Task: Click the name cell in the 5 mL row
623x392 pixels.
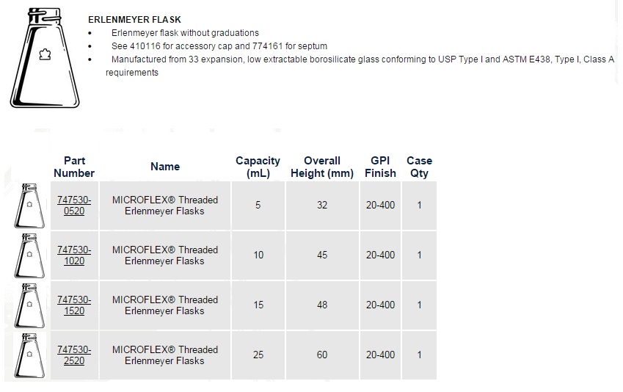Action: pos(165,206)
